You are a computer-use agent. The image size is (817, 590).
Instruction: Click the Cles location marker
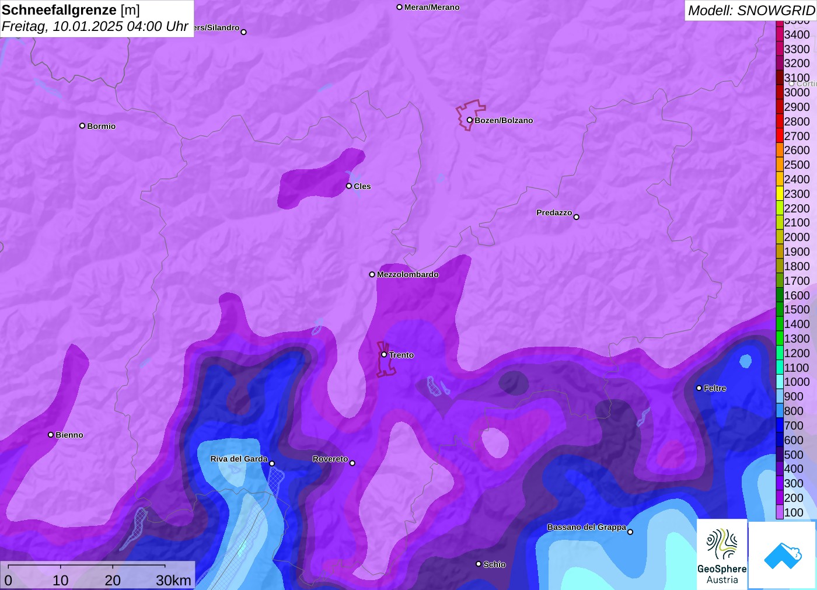pos(349,186)
